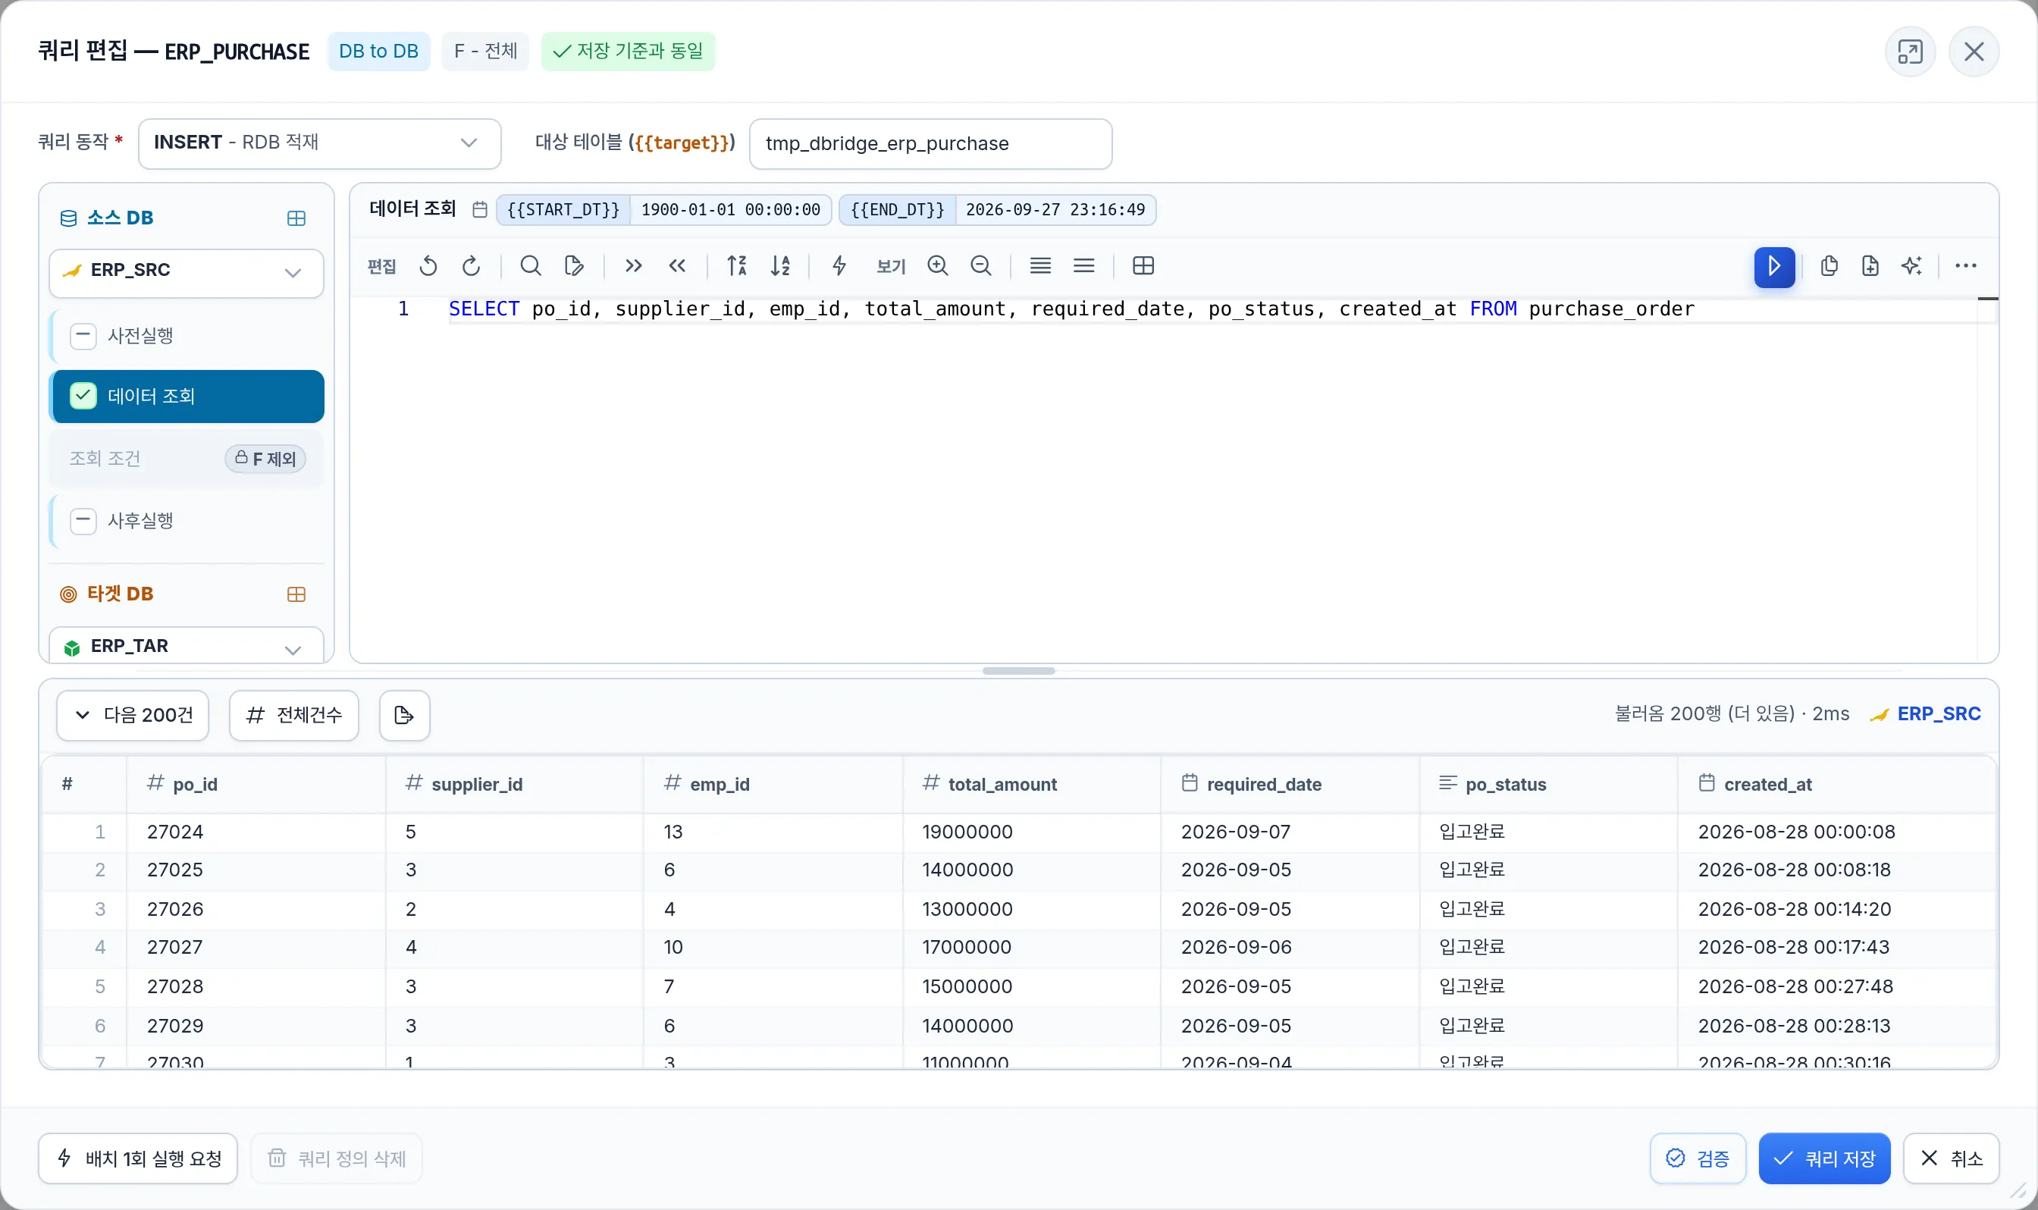Click the 쿼리 정의 삭제 button
The image size is (2038, 1210).
[x=337, y=1158]
